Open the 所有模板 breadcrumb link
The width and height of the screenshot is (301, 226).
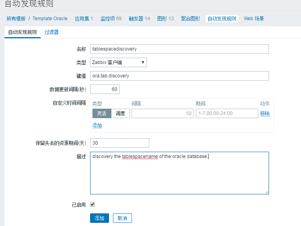click(x=16, y=19)
